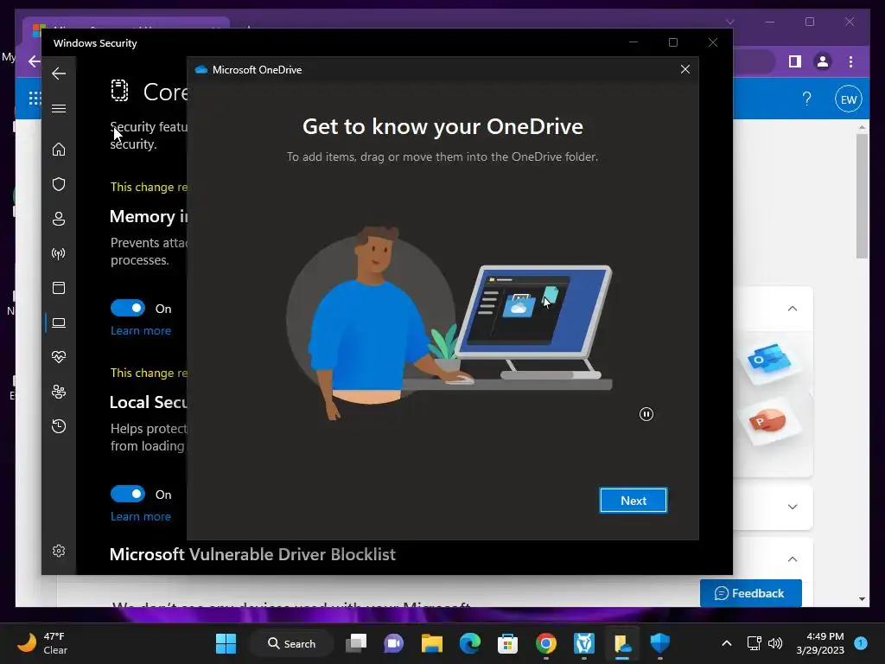Open Learn more under Memory integrity
This screenshot has width=885, height=664.
click(x=141, y=331)
